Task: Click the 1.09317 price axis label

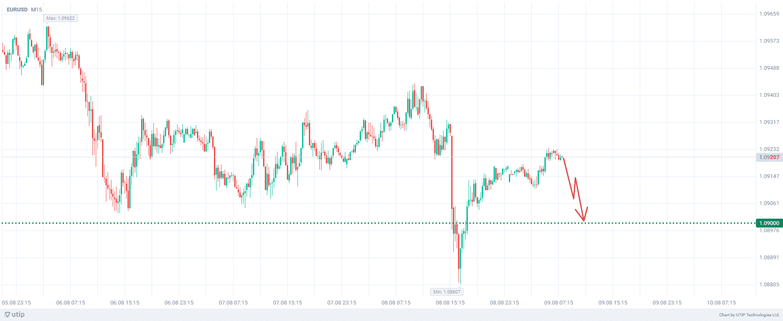Action: click(x=769, y=122)
